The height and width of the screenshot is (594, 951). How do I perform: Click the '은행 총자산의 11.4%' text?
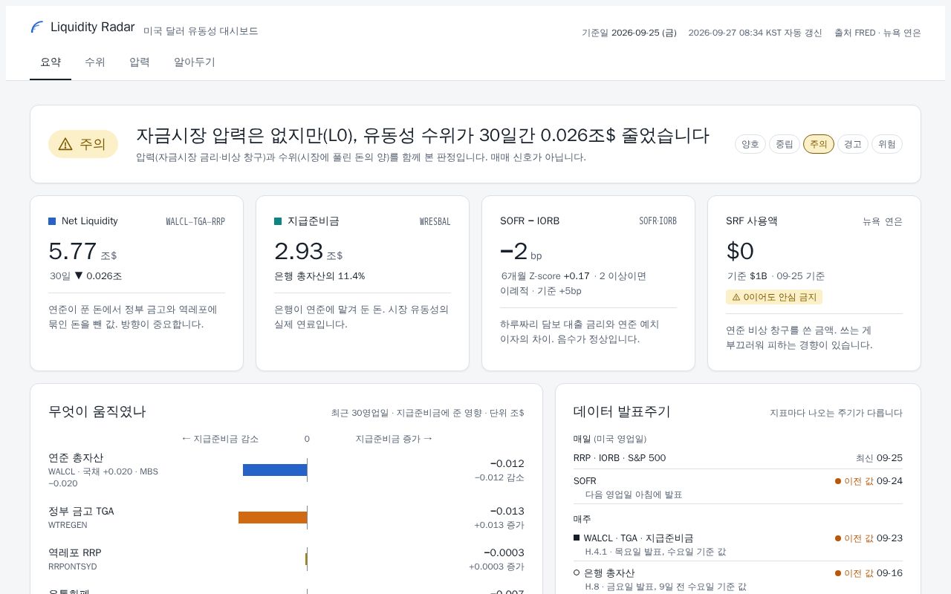(x=319, y=276)
